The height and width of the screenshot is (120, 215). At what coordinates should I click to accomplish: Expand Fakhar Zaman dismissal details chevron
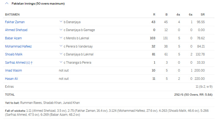(x=61, y=22)
